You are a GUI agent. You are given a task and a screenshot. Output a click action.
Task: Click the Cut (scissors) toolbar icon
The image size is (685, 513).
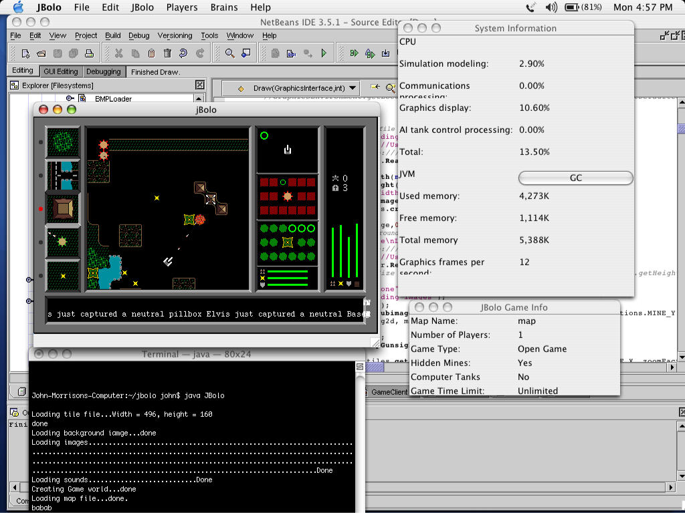coord(119,53)
